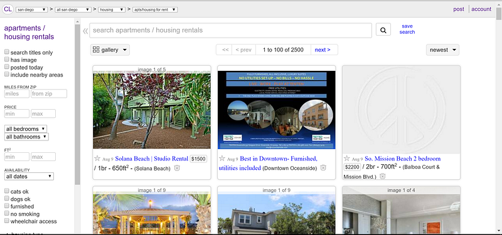This screenshot has height=235, width=502.
Task: Open the gray house image 1 of 9 thumbnail
Action: 277,213
